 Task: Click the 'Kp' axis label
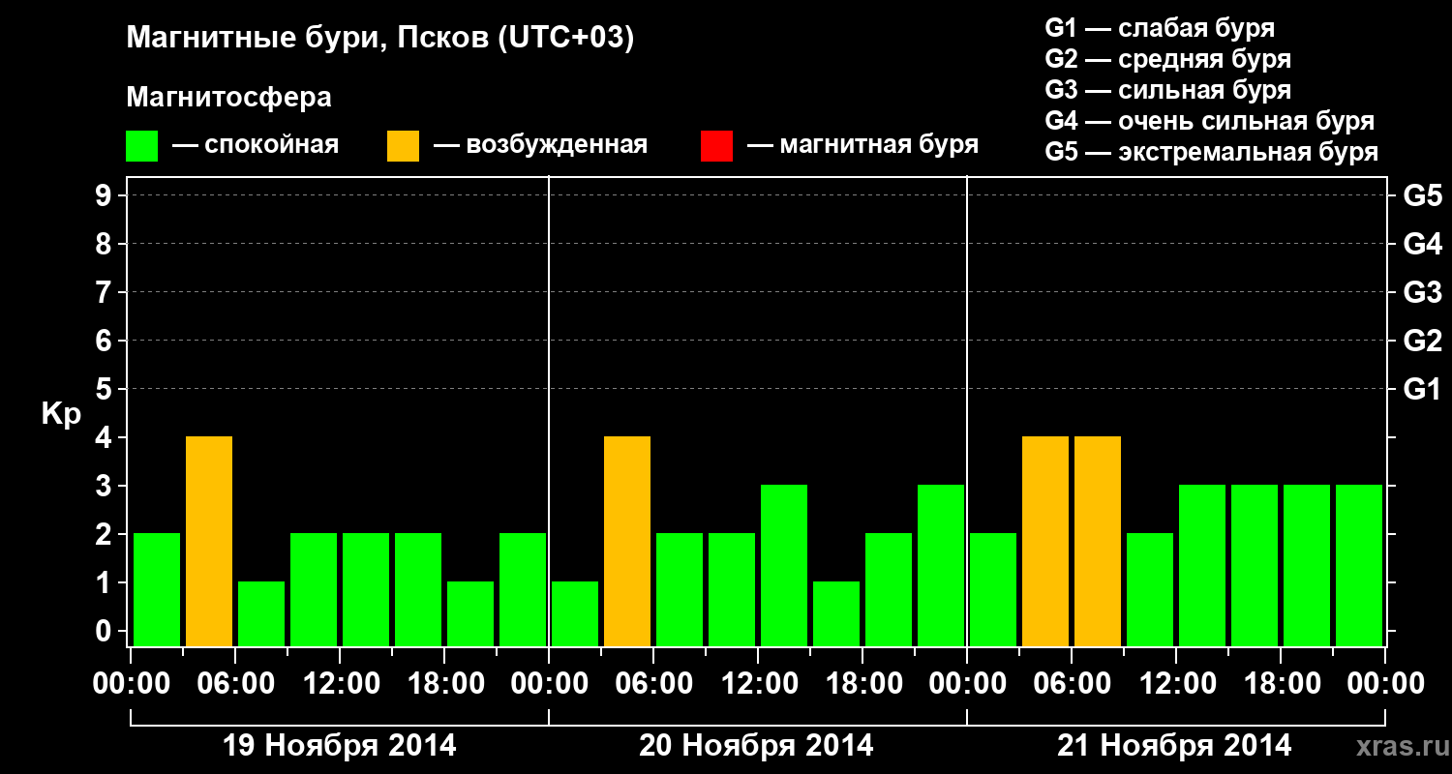pos(62,415)
